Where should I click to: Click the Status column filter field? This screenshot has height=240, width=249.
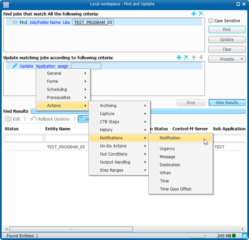tap(24, 138)
